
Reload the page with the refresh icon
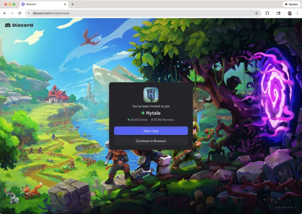pos(20,13)
